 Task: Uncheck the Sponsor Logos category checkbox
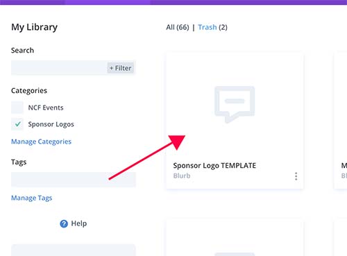(17, 124)
